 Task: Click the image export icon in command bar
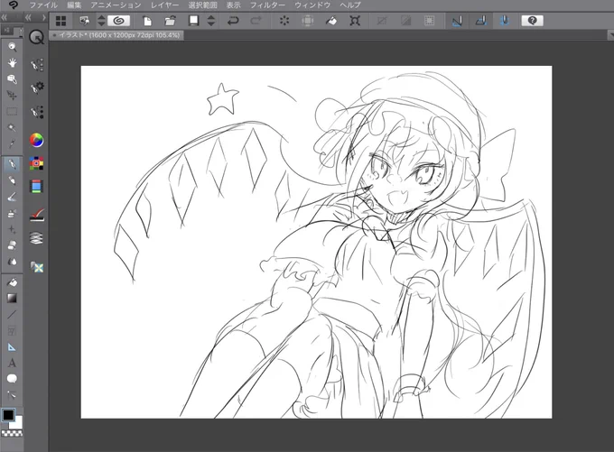84,21
